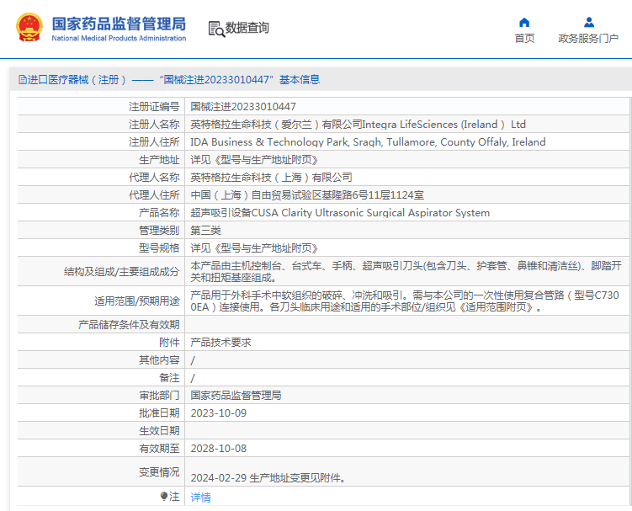Screen dimensions: 632x511
Task: Click the national emblem logo
Action: click(29, 27)
